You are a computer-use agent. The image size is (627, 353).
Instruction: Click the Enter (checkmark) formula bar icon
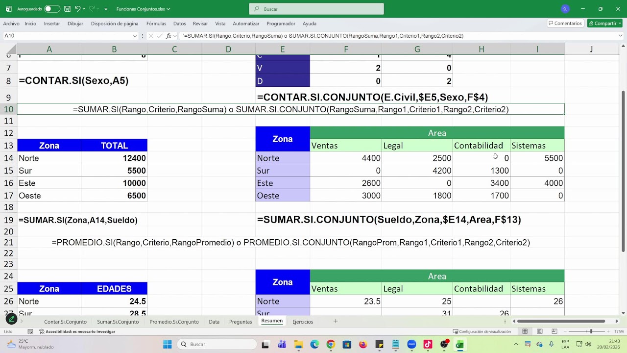coord(159,36)
